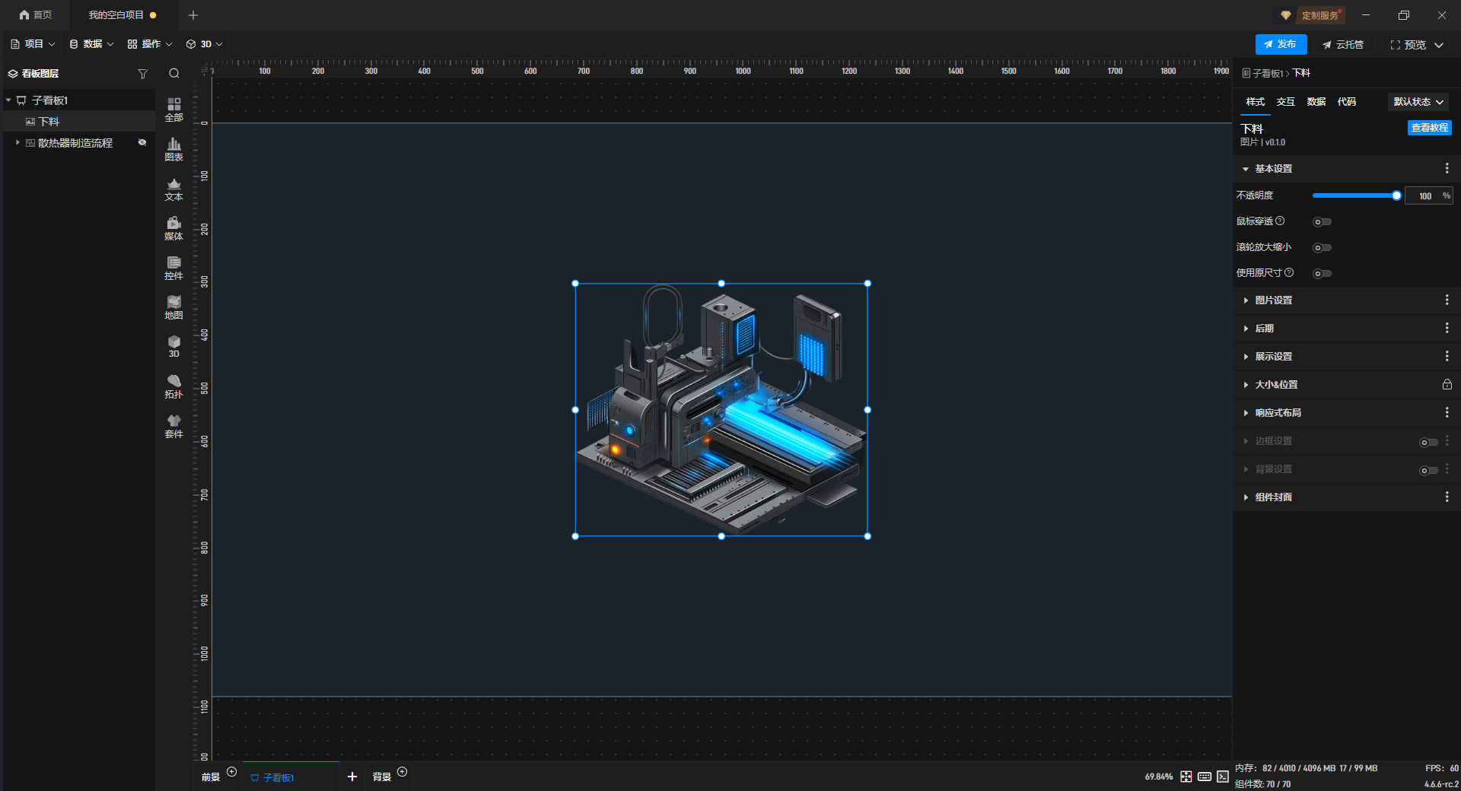Switch to the 数据 tab in properties panel
Viewport: 1461px width, 791px height.
(x=1316, y=102)
